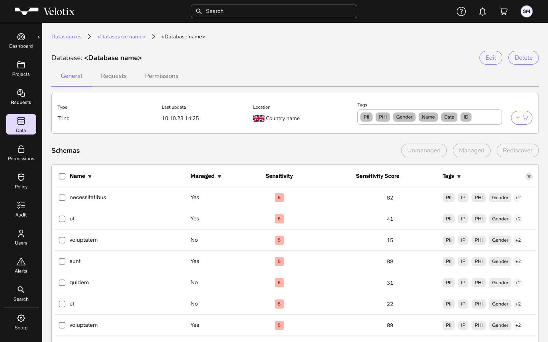
Task: Click the sensitivity badge on voluptatem
Action: click(279, 240)
